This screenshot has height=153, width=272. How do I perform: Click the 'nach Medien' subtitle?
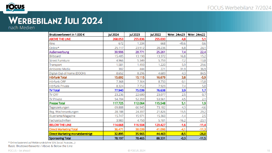click(21, 28)
